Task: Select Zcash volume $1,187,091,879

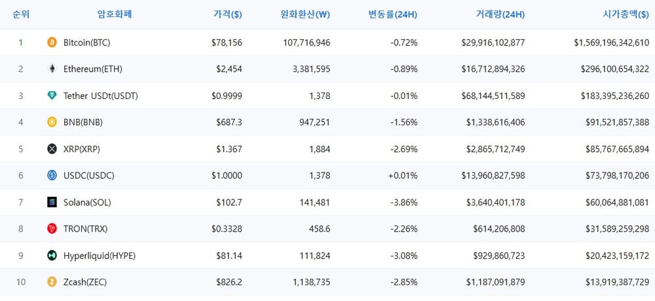Action: (496, 283)
